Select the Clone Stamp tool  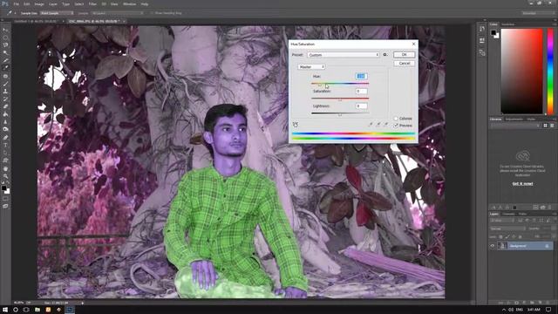click(x=5, y=91)
